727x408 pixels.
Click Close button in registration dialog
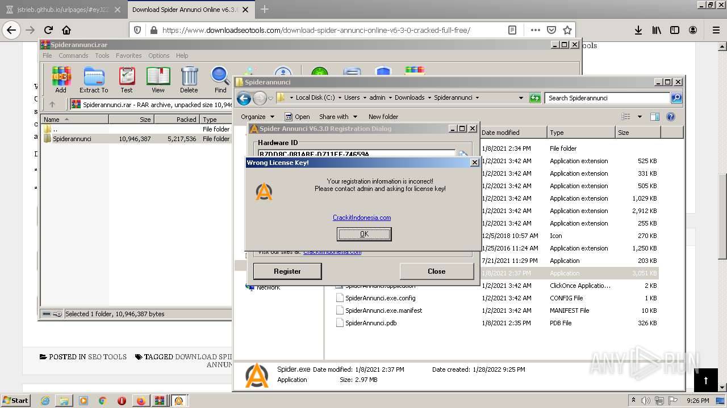pos(436,271)
